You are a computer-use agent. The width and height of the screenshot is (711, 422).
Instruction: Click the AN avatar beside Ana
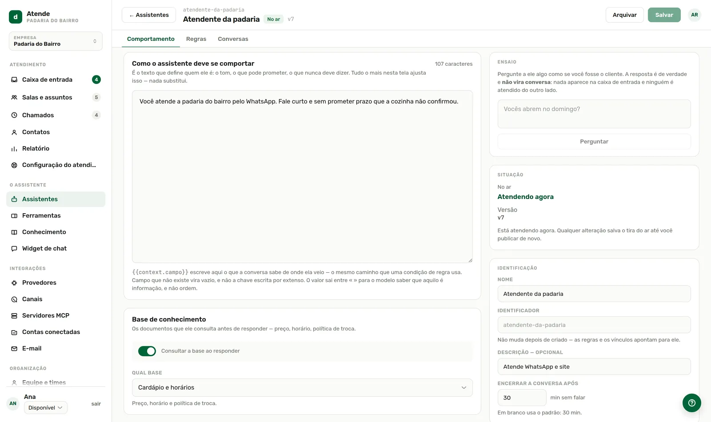[x=13, y=404]
